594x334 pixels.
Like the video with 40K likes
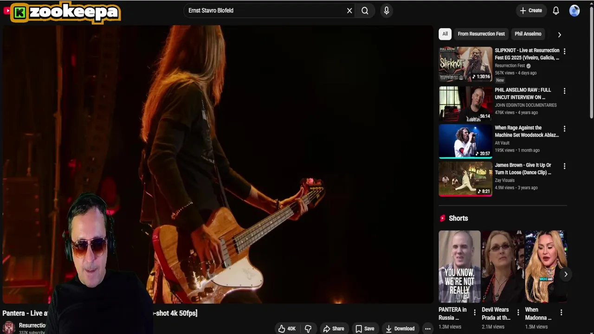coord(287,328)
